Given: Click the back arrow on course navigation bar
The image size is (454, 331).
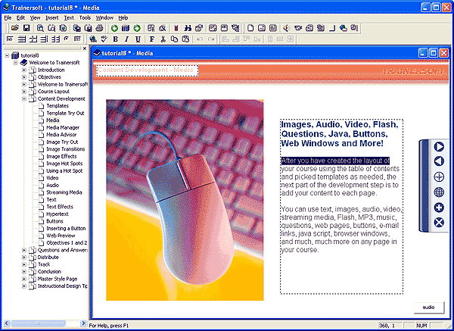Looking at the screenshot, I should [x=439, y=161].
